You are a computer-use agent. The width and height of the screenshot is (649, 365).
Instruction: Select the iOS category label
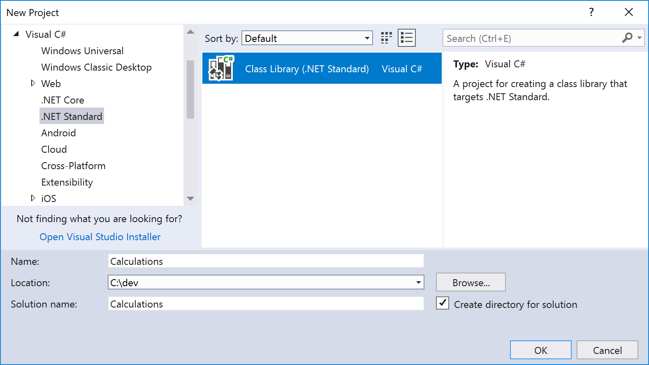[x=49, y=199]
